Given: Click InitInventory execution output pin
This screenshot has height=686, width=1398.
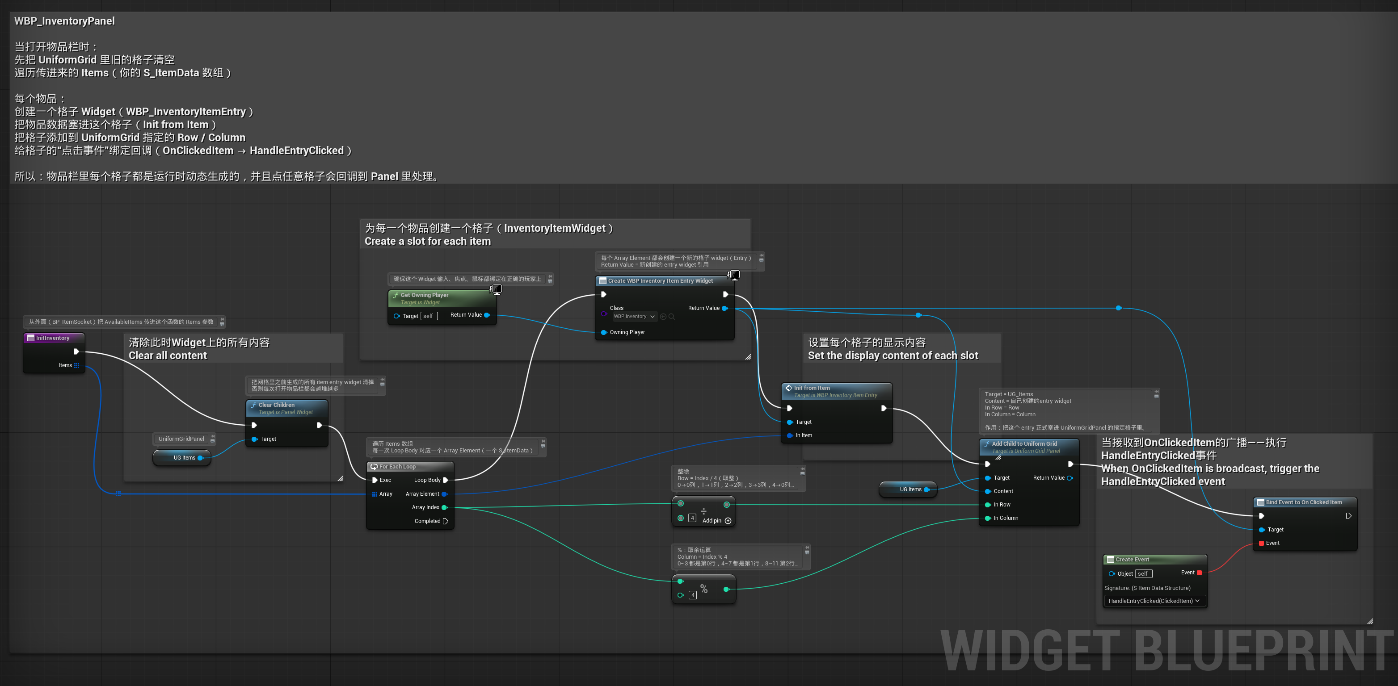Looking at the screenshot, I should (x=76, y=351).
